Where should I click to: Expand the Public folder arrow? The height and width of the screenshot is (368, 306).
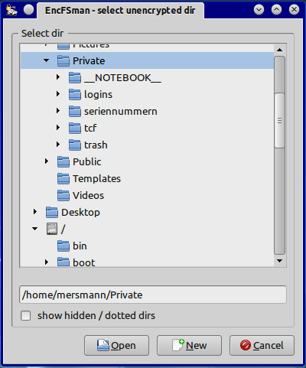pyautogui.click(x=47, y=161)
